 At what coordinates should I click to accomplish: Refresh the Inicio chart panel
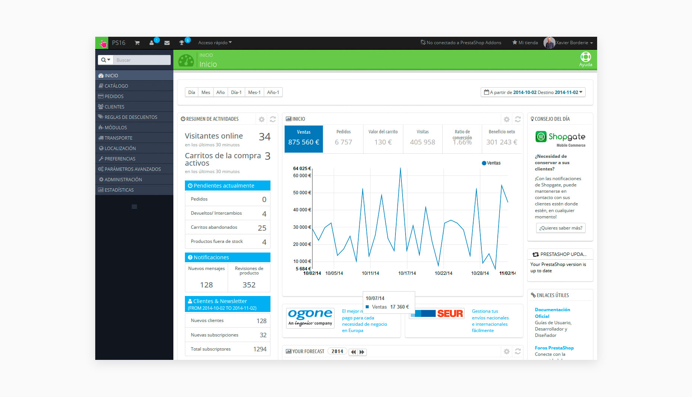(x=518, y=119)
